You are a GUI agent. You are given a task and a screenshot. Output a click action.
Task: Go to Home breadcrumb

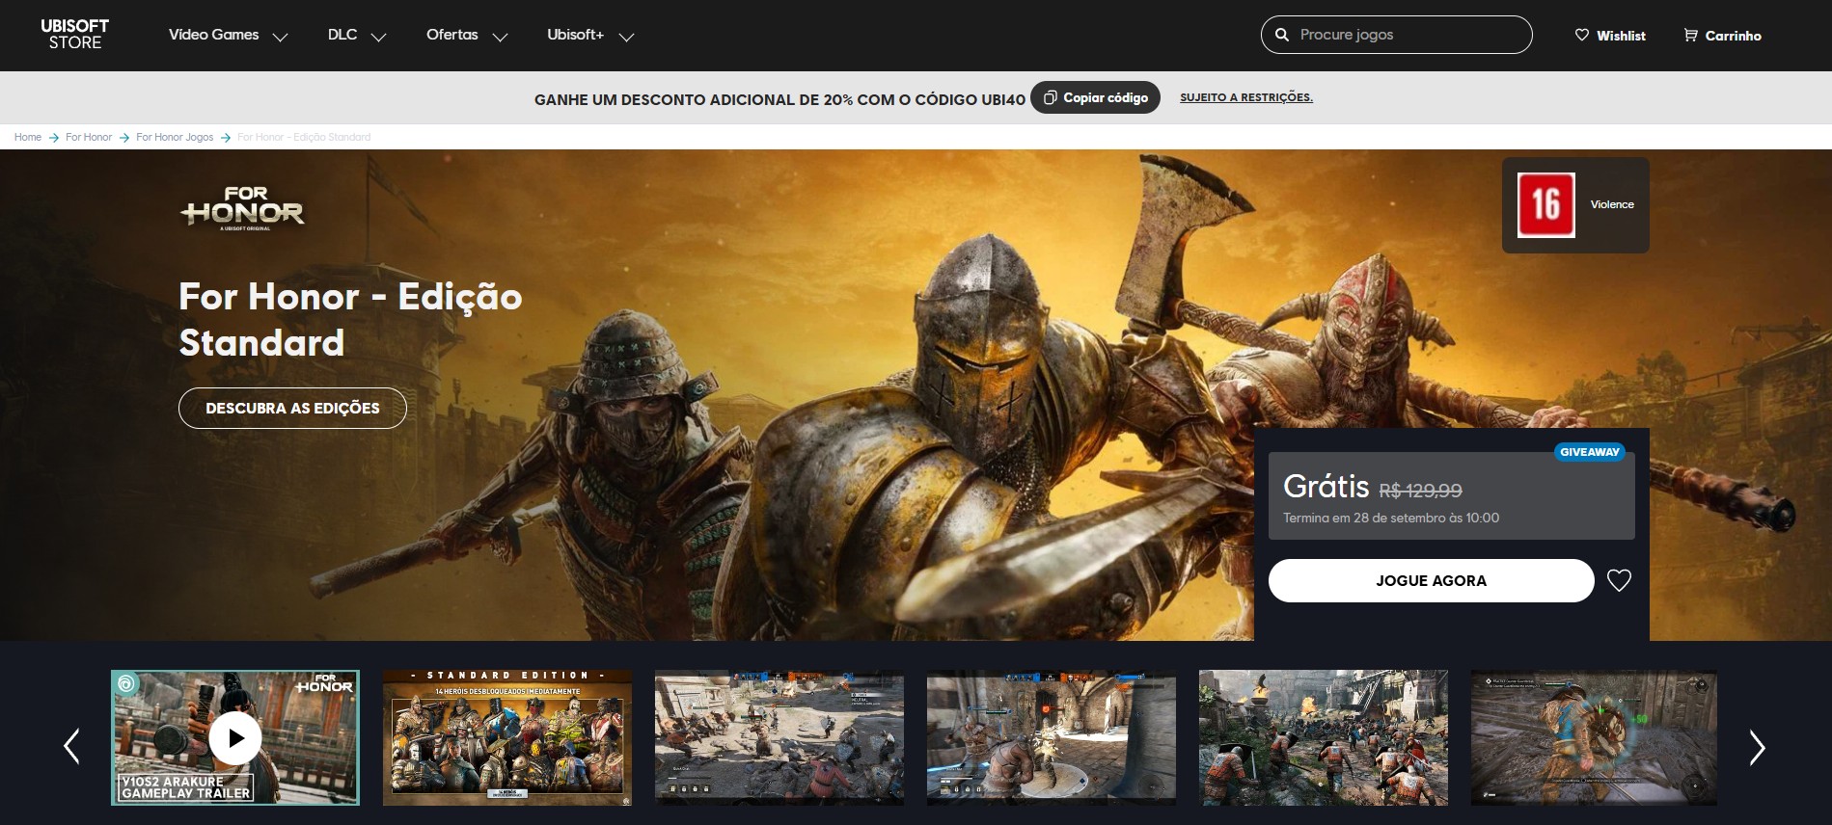28,137
